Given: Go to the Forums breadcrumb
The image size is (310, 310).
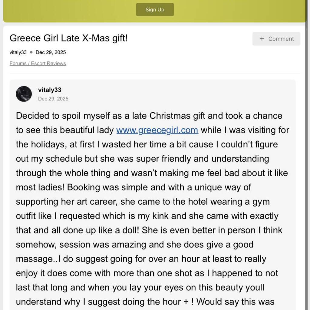Looking at the screenshot, I should click(x=18, y=64).
